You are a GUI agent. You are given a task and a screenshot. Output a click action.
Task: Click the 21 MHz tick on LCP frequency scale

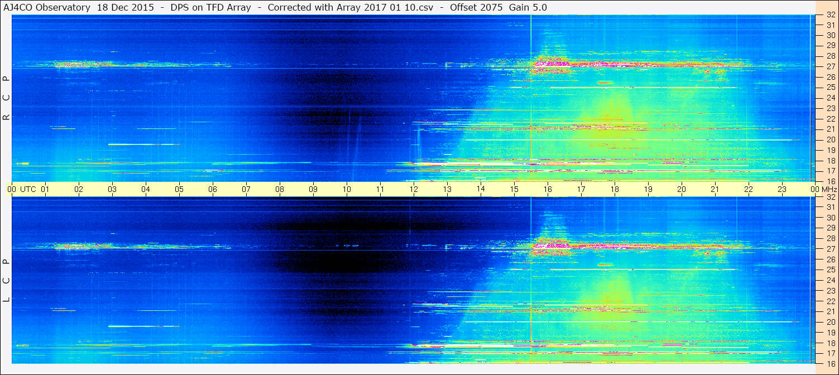[x=830, y=311]
